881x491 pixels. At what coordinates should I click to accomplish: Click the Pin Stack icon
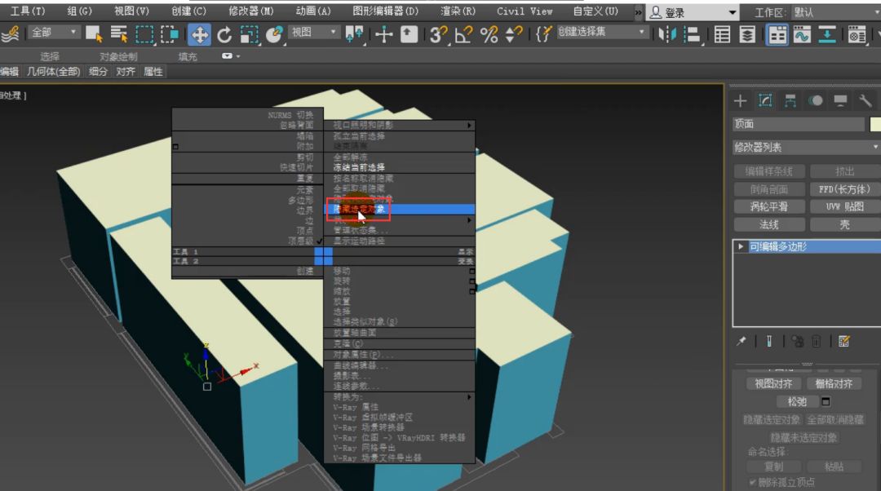[x=741, y=341]
